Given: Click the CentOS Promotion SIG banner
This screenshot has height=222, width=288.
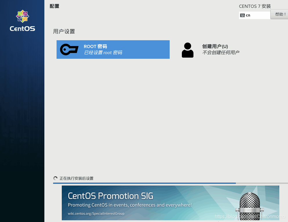Looking at the screenshot, I should [171, 203].
